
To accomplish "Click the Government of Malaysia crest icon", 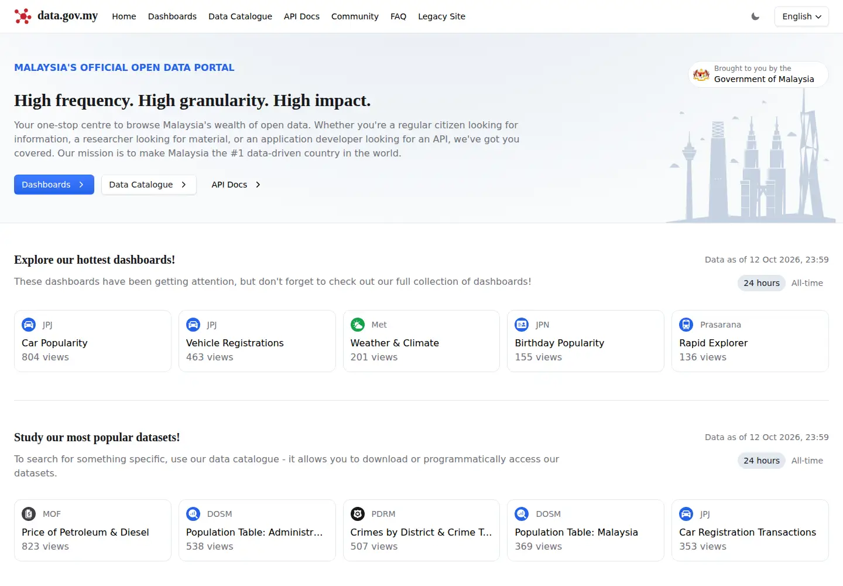I will pos(701,74).
